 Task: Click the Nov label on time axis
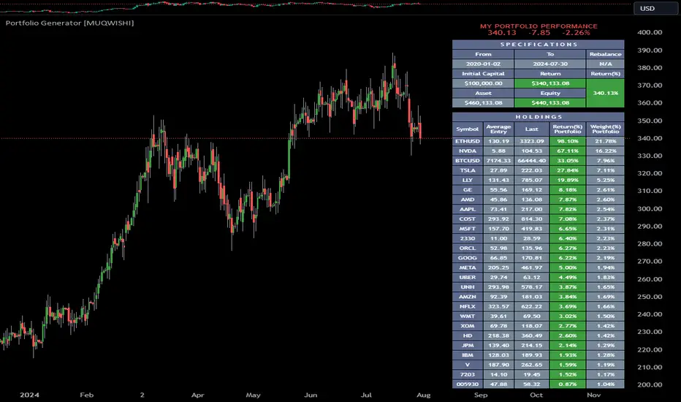[594, 395]
